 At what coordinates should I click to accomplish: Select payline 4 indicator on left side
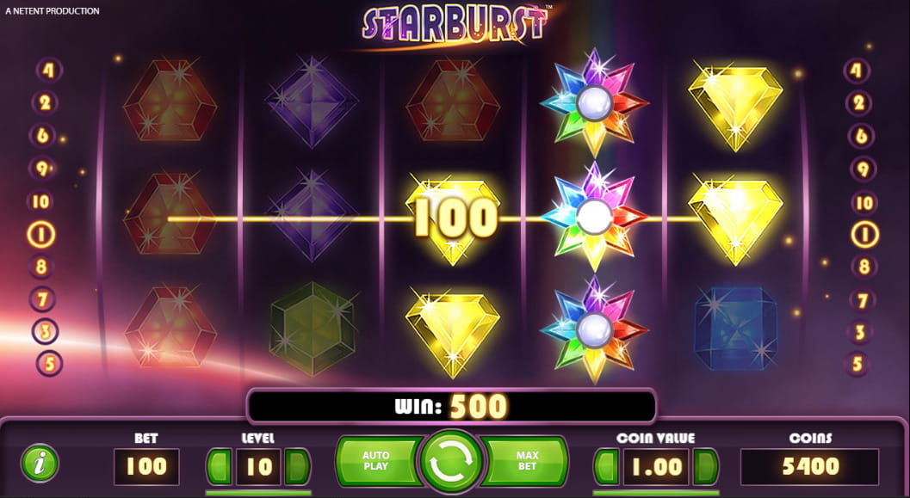[x=49, y=71]
